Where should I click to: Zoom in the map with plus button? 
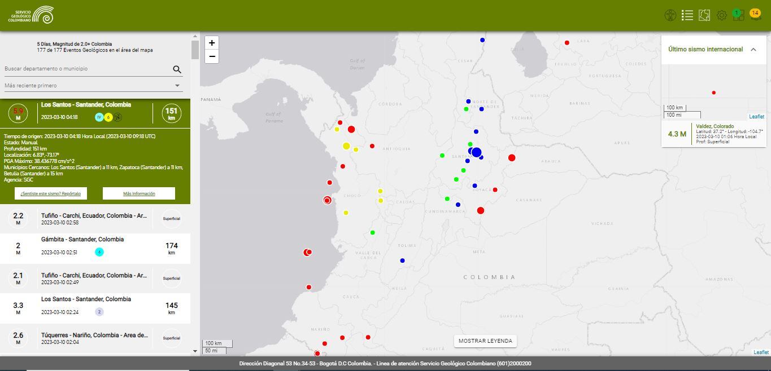212,43
